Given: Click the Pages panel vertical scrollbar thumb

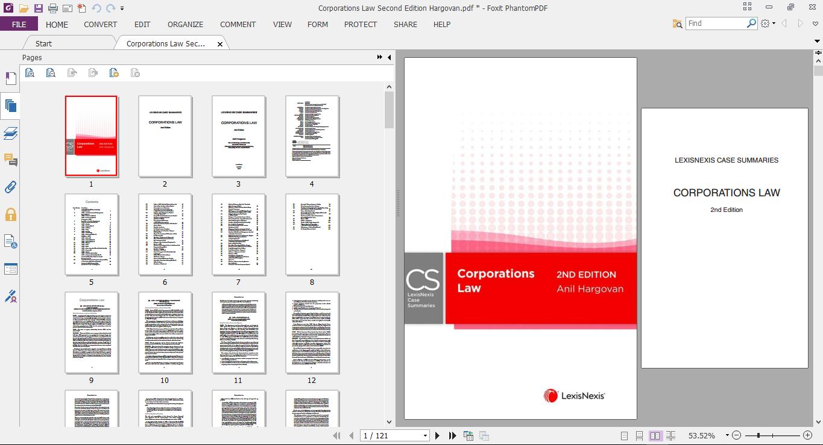Looking at the screenshot, I should (x=389, y=110).
